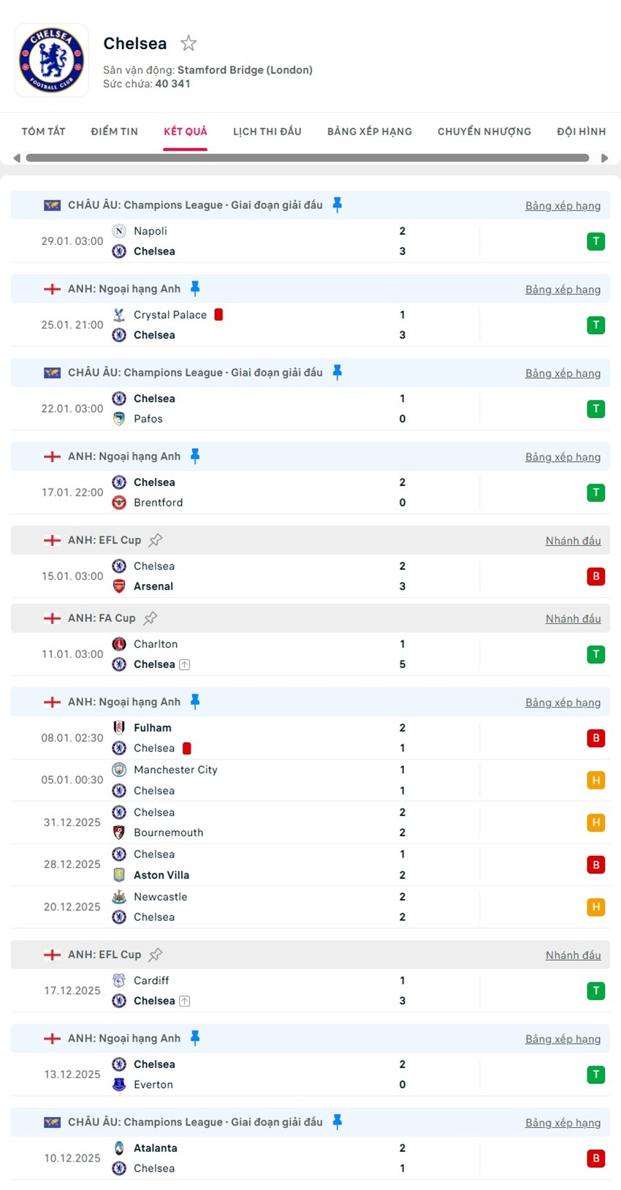Click the Aston Villa crest icon
This screenshot has height=1190, width=621.
pos(119,875)
